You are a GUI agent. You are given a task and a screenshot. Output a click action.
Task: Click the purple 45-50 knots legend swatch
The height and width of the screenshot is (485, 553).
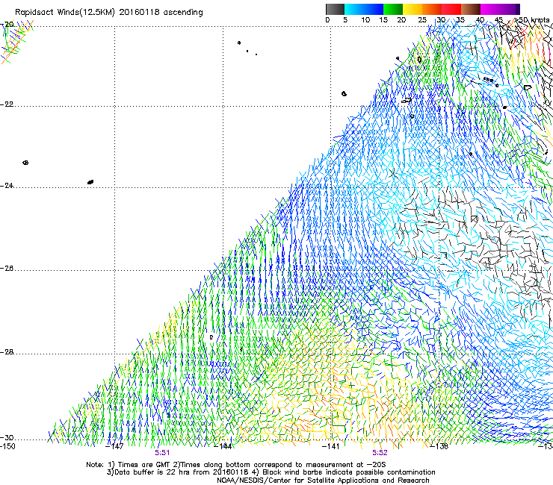(x=510, y=9)
